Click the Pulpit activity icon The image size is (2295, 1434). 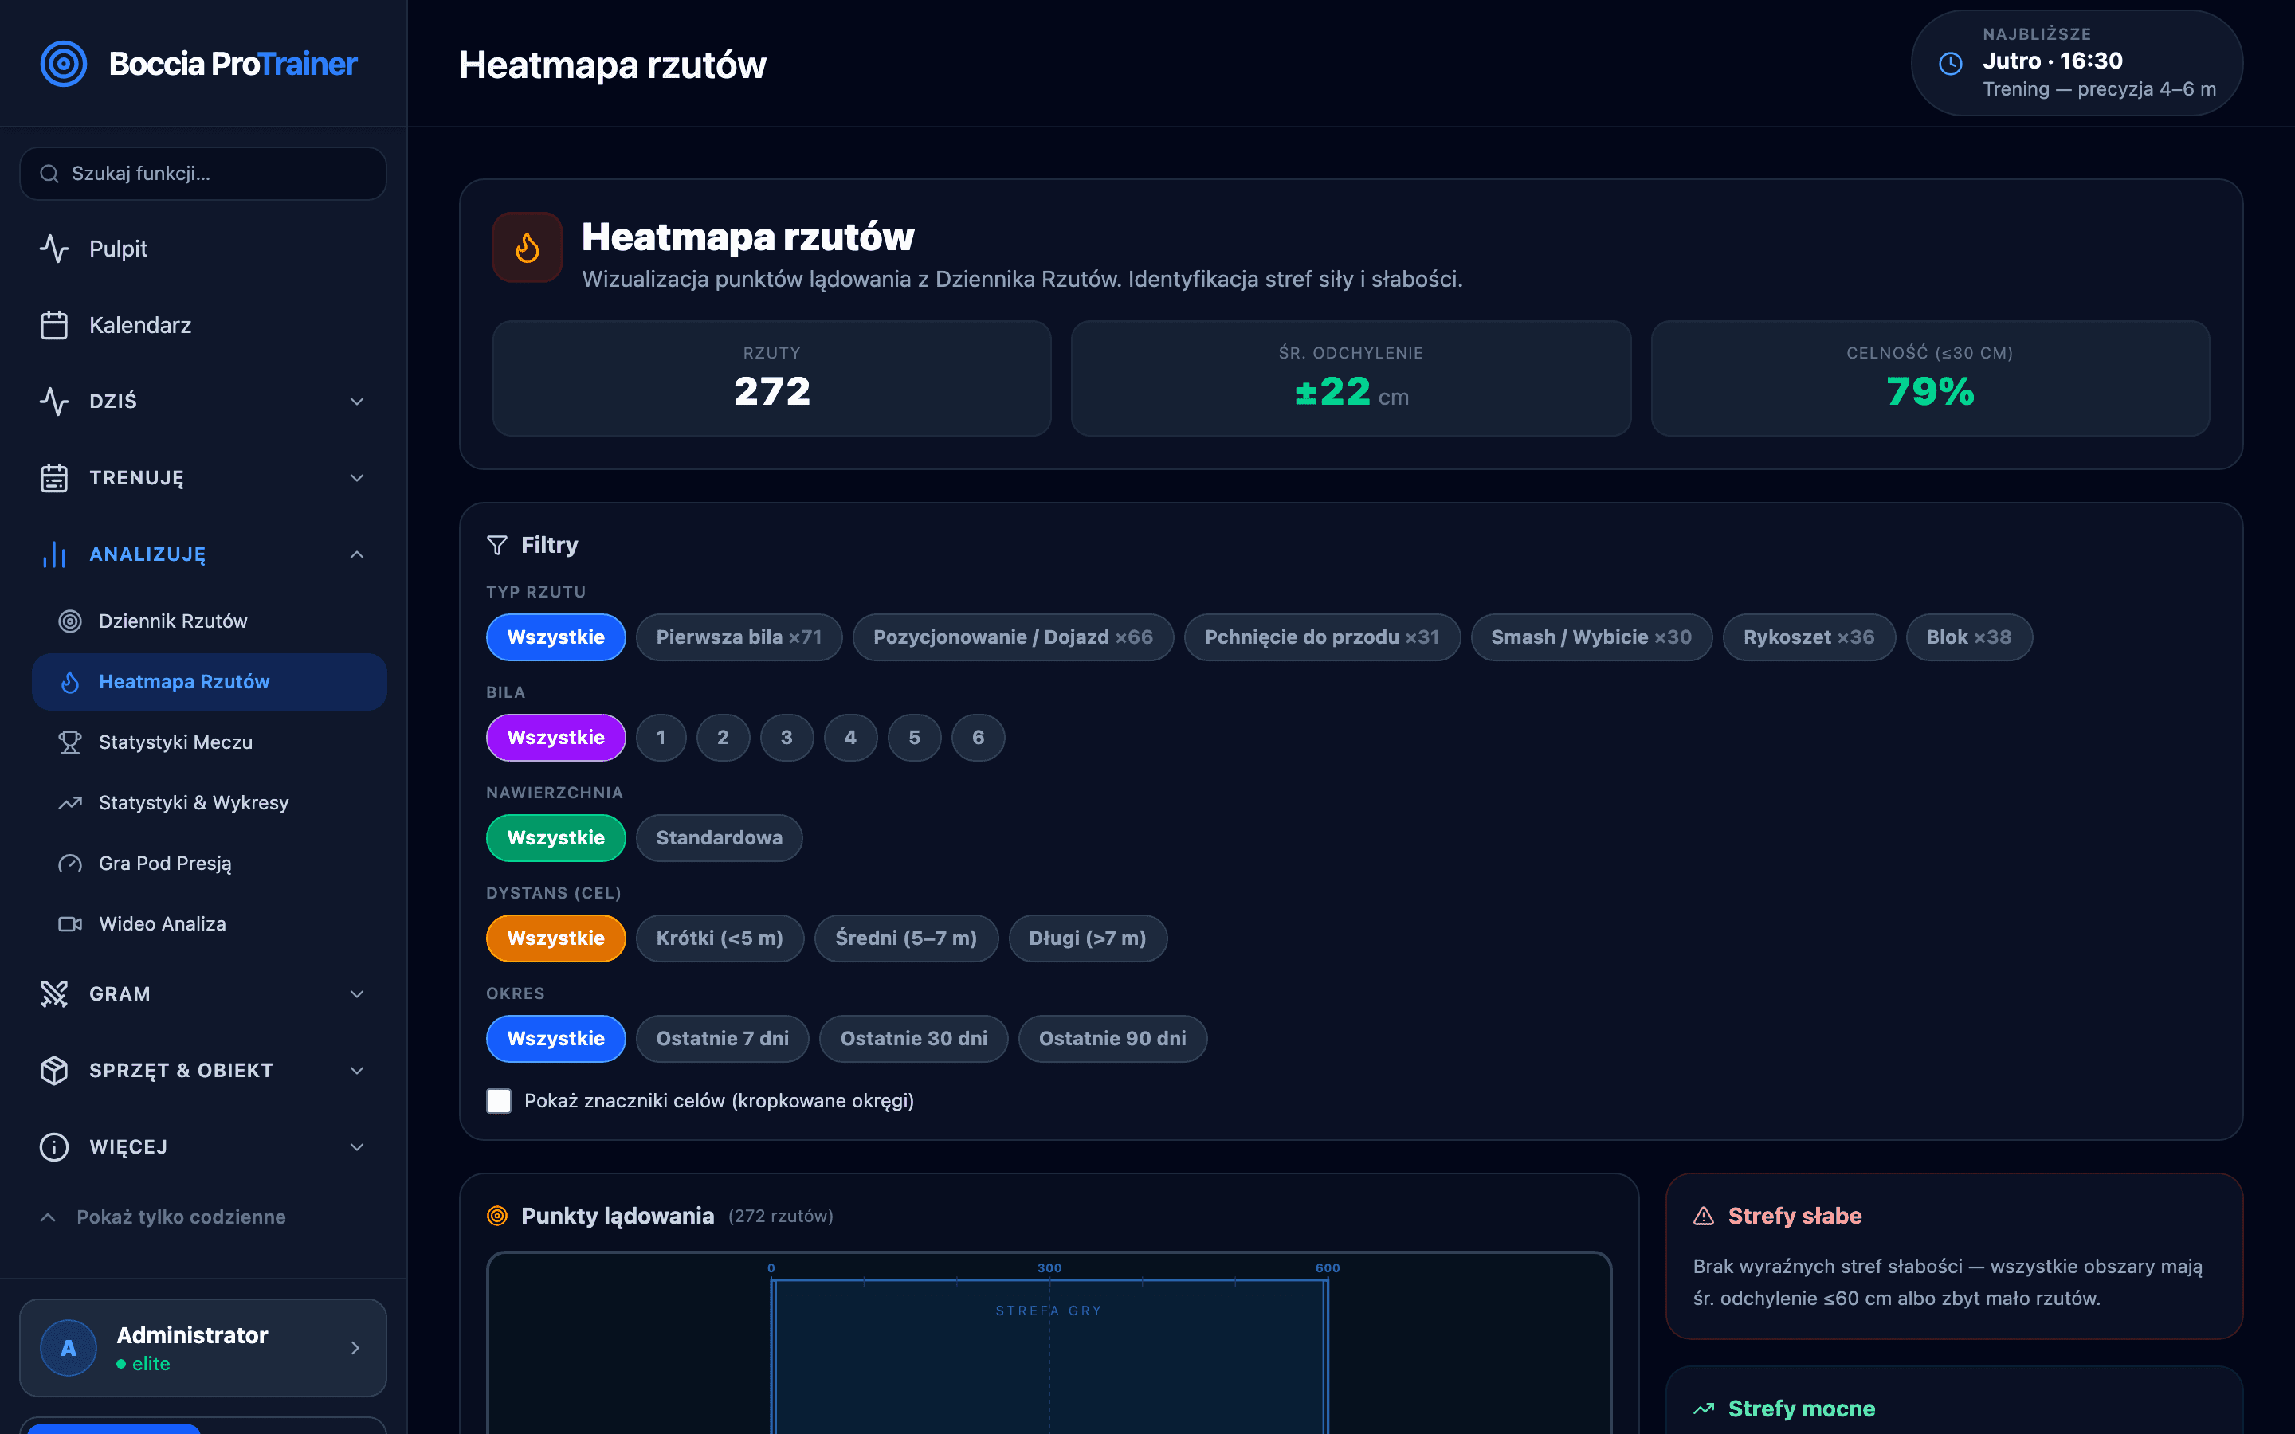(54, 249)
